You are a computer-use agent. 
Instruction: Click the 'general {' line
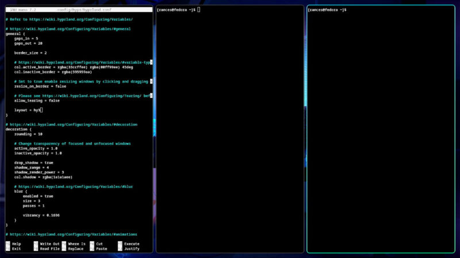(x=16, y=34)
